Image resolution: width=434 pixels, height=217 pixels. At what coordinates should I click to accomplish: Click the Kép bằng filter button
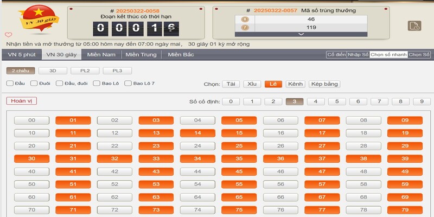point(324,84)
